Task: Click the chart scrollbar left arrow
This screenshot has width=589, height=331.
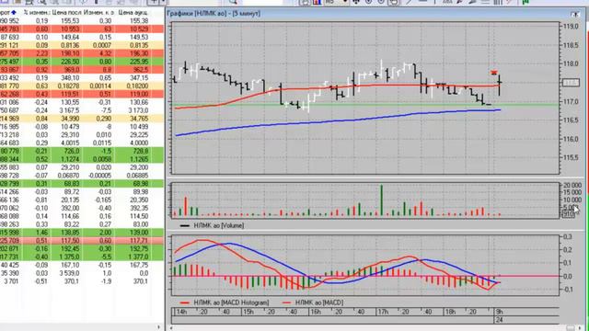Action: click(x=171, y=328)
